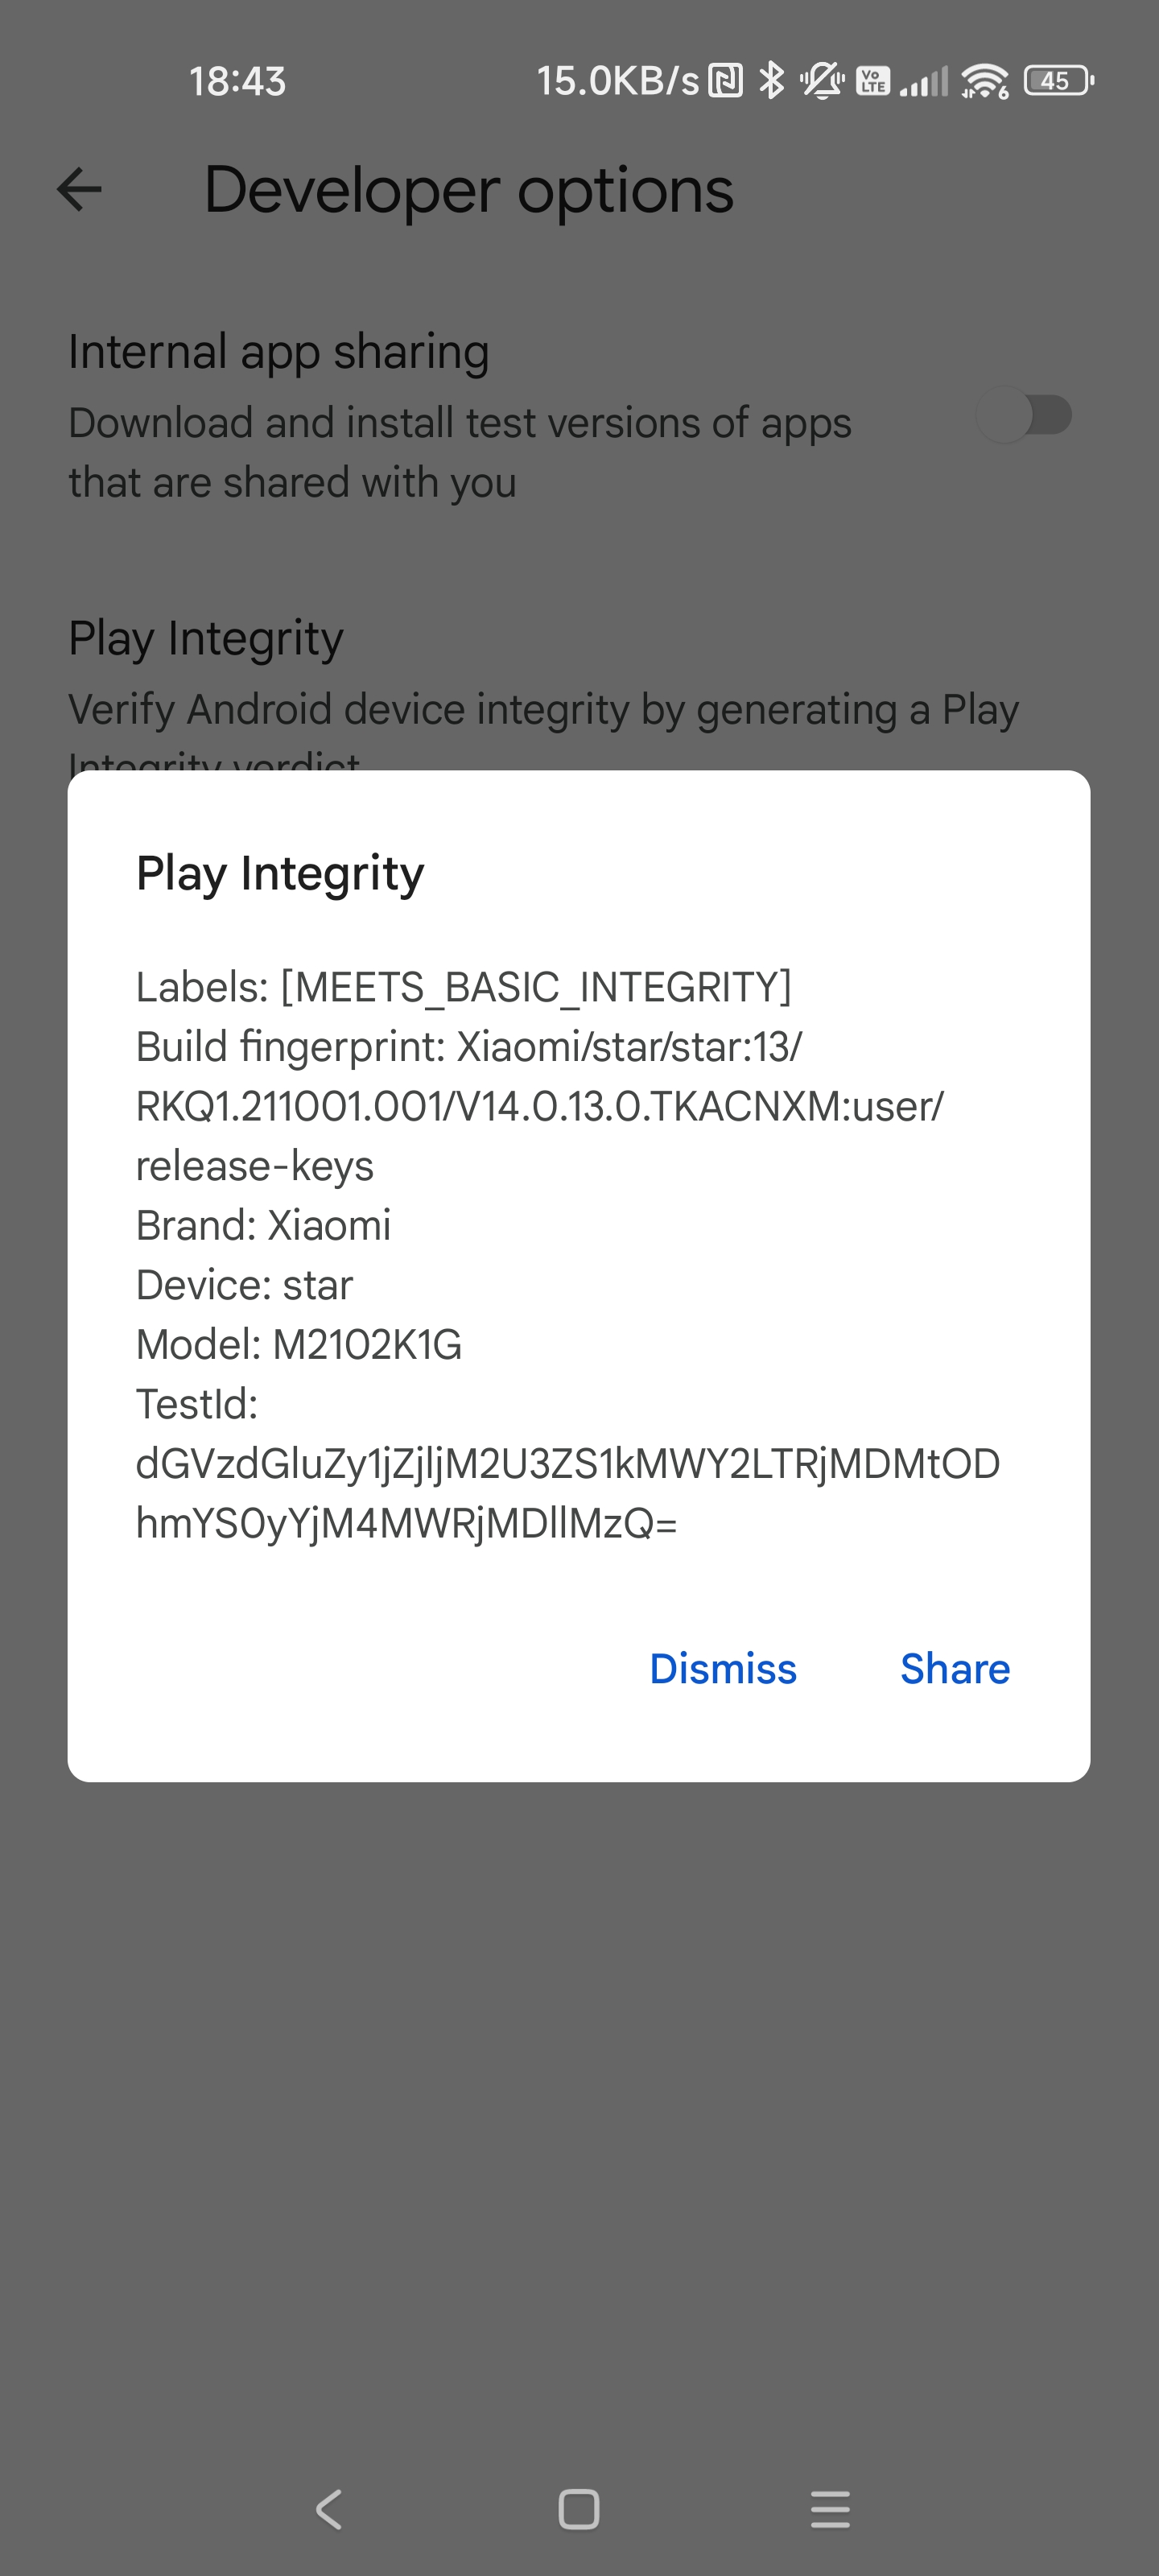Tap Android home square button
This screenshot has height=2576, width=1159.
point(579,2509)
